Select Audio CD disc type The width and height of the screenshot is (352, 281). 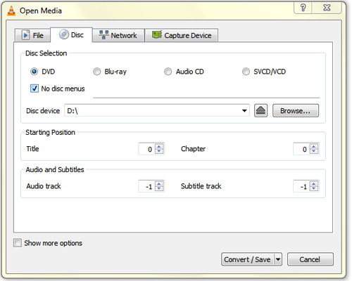click(x=168, y=72)
